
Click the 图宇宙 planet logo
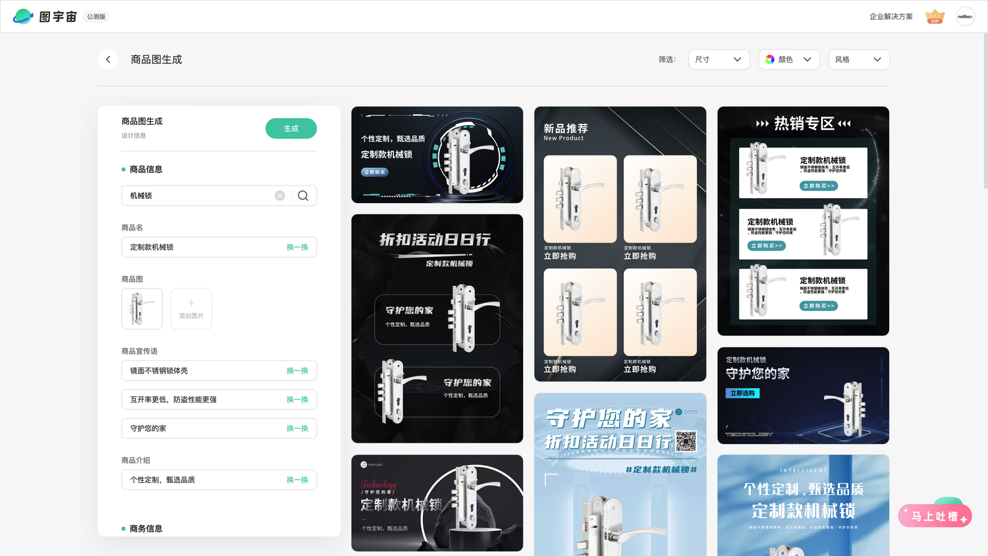tap(23, 16)
